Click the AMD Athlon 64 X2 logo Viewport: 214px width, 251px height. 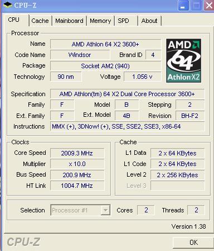point(183,60)
